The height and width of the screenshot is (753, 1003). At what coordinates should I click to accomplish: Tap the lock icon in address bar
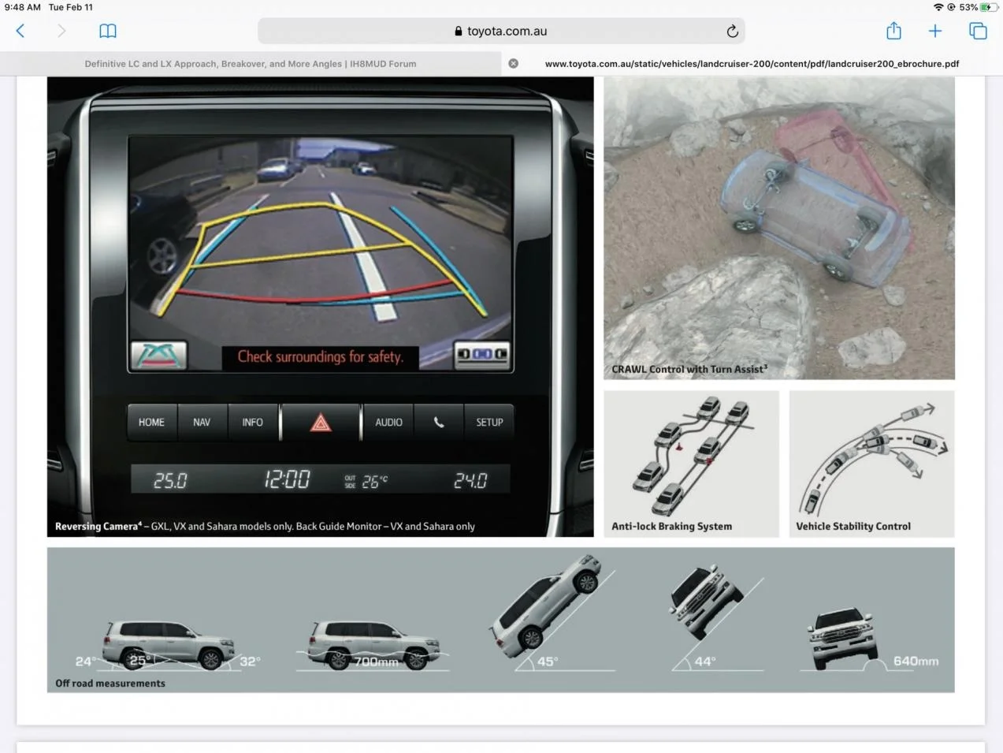tap(459, 31)
